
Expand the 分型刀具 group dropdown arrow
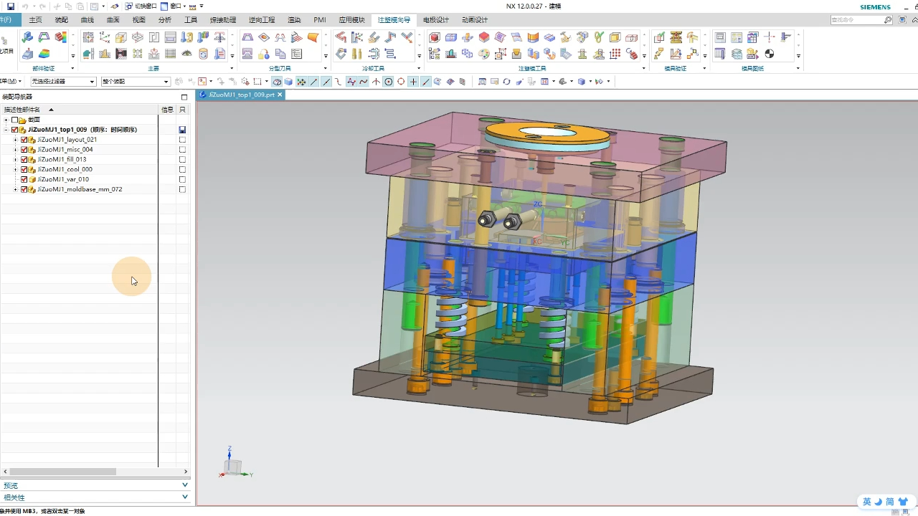pos(326,68)
